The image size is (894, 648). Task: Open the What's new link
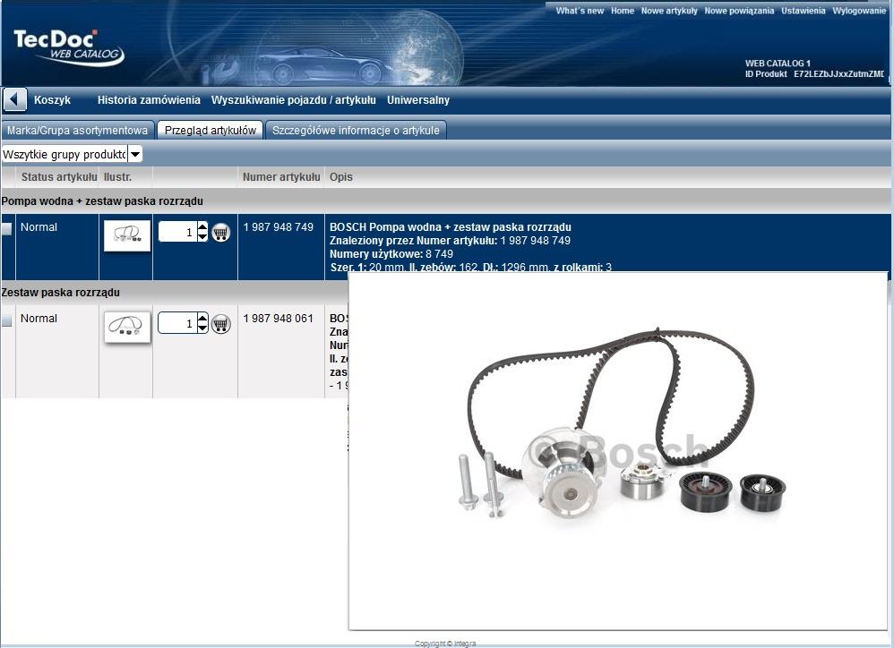(580, 11)
